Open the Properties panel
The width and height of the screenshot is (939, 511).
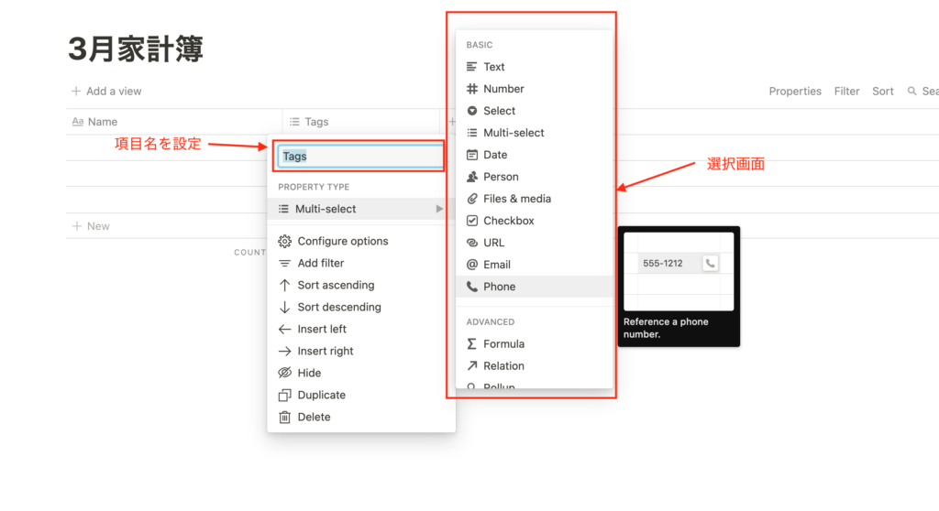pyautogui.click(x=795, y=91)
